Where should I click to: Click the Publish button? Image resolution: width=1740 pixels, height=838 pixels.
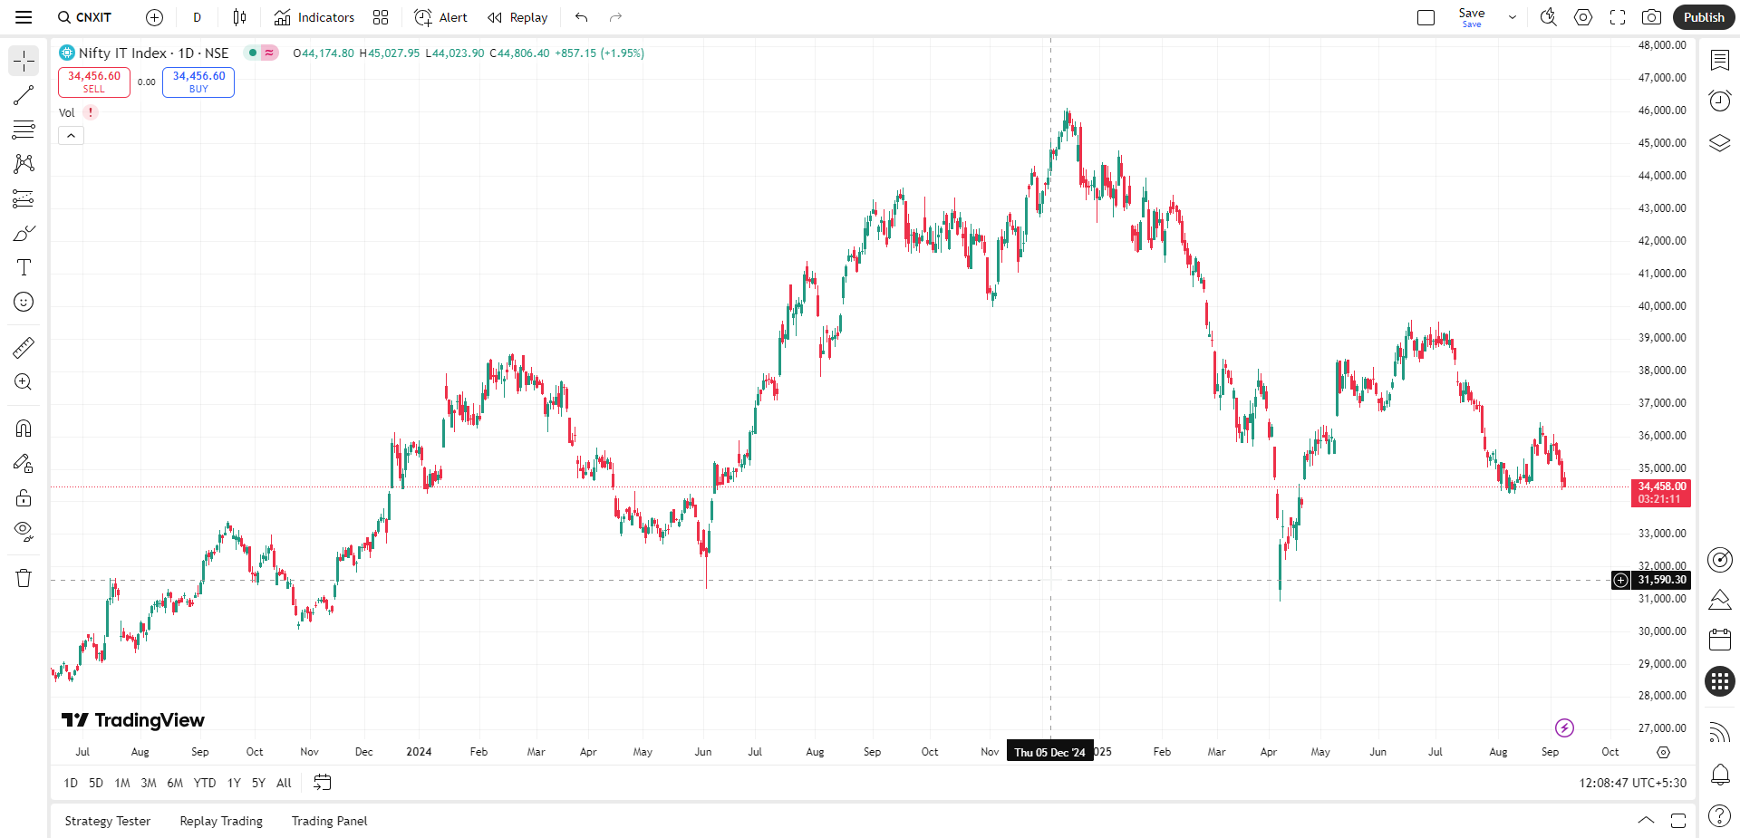click(x=1704, y=17)
